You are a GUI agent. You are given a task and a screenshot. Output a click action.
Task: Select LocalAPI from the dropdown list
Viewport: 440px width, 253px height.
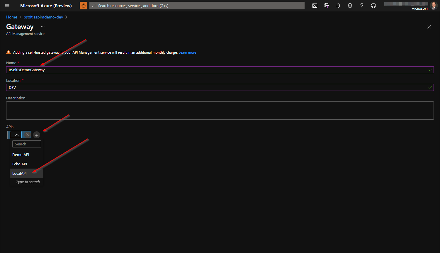(x=20, y=173)
